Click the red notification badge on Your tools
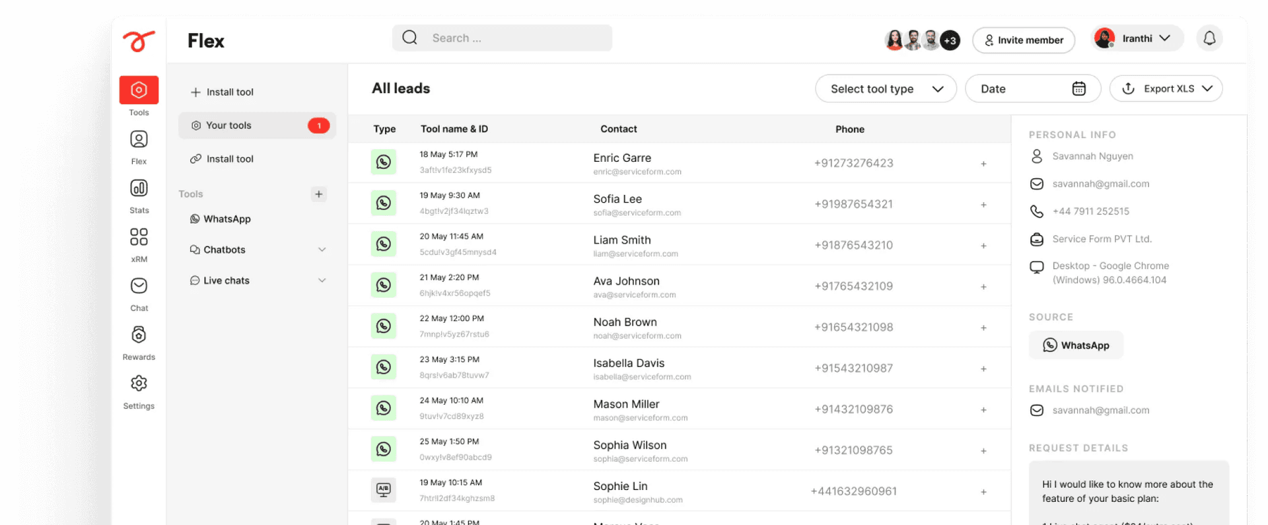The height and width of the screenshot is (525, 1268). coord(319,125)
